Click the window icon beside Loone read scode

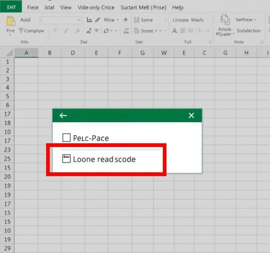tap(66, 159)
